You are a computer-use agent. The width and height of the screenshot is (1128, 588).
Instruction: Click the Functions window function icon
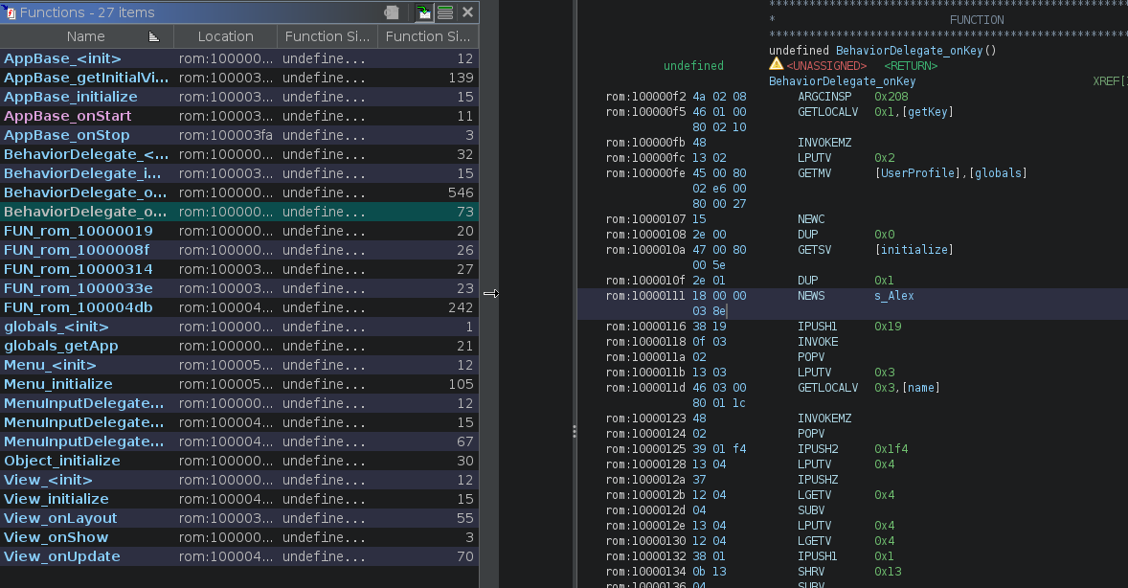pos(11,12)
